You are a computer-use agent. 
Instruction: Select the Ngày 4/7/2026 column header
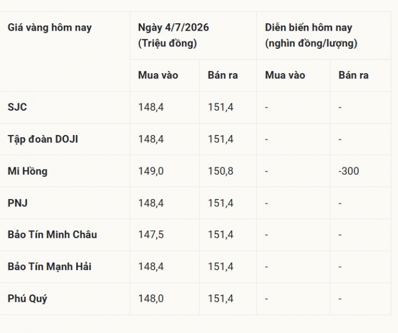point(173,35)
